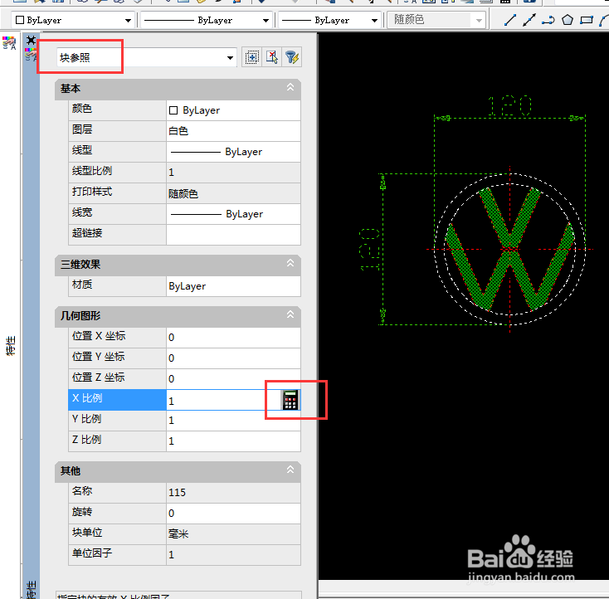Screen dimensions: 609x599
Task: Edit the 旋转 value field
Action: pyautogui.click(x=233, y=514)
